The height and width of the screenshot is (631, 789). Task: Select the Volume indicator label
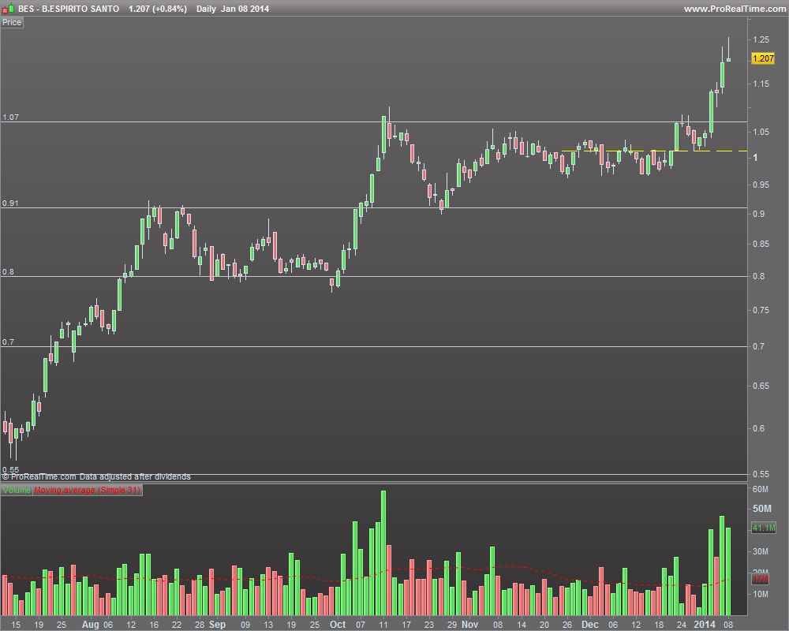point(17,490)
